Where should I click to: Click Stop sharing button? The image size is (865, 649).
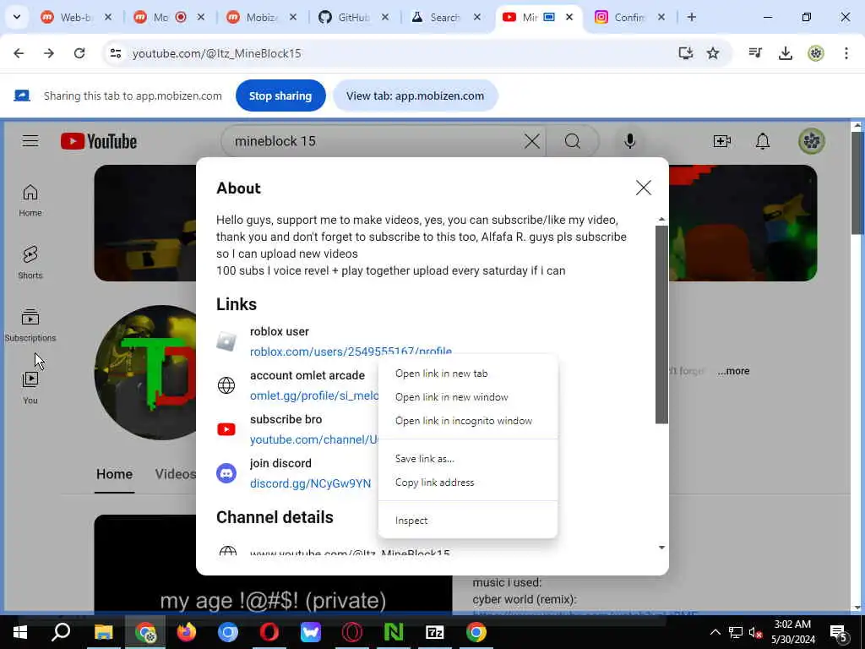(280, 95)
